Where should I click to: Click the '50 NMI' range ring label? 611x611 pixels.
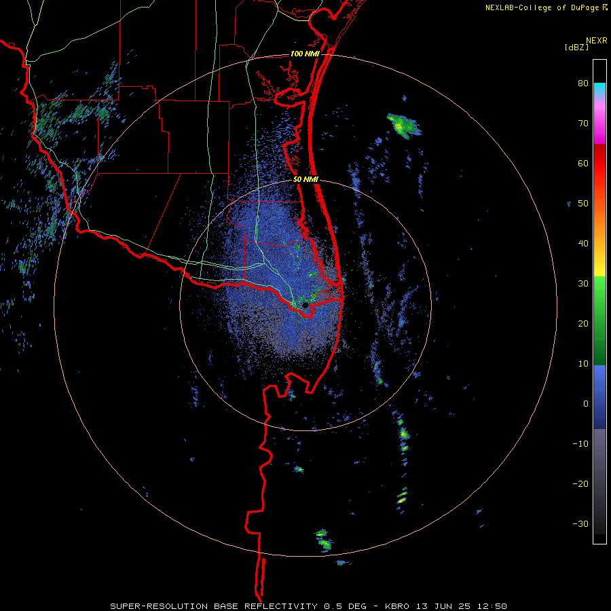pos(305,180)
